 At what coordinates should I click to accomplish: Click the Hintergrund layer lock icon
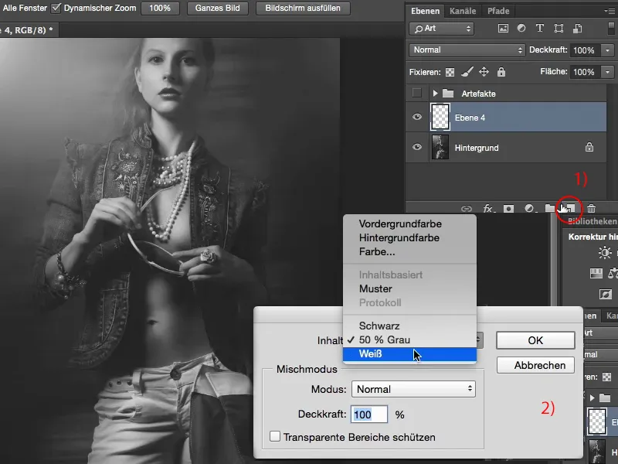click(589, 147)
